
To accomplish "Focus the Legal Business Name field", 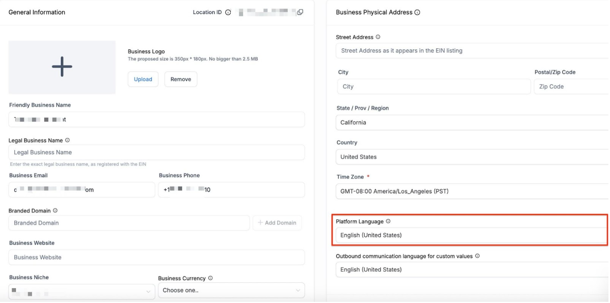I will tap(156, 152).
